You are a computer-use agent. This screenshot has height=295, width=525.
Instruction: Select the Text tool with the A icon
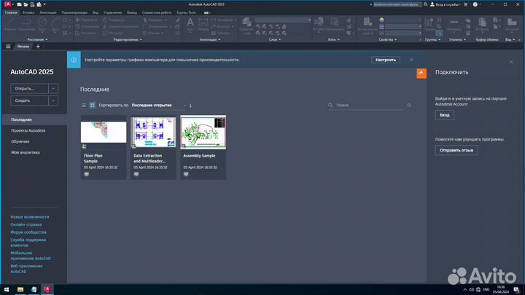(190, 25)
